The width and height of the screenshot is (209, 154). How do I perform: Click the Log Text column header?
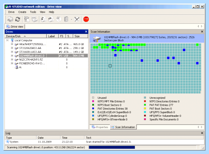144,138
